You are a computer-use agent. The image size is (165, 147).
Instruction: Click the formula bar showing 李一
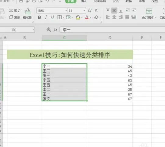coord(112,30)
